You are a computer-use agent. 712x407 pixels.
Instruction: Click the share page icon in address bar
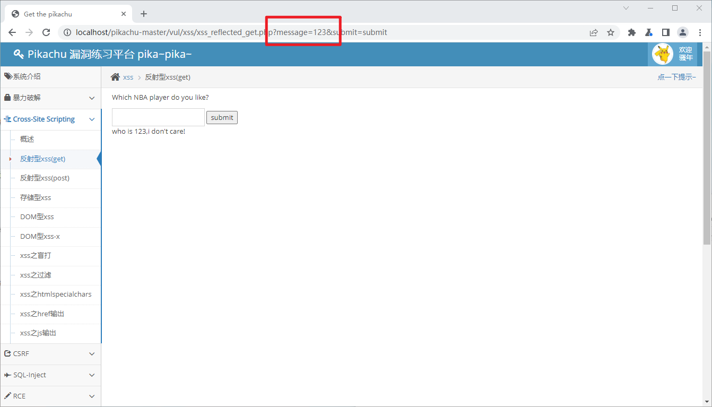(x=594, y=32)
